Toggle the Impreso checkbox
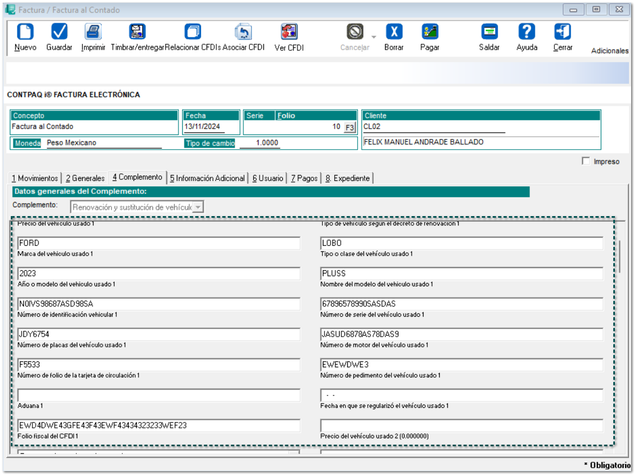636x476 pixels. coord(586,161)
